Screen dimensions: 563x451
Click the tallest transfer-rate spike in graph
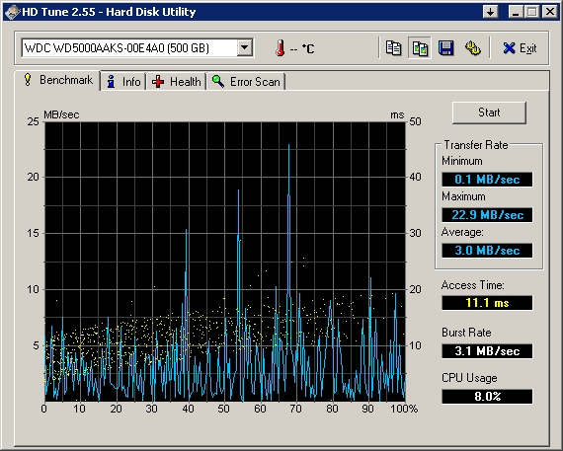(288, 147)
